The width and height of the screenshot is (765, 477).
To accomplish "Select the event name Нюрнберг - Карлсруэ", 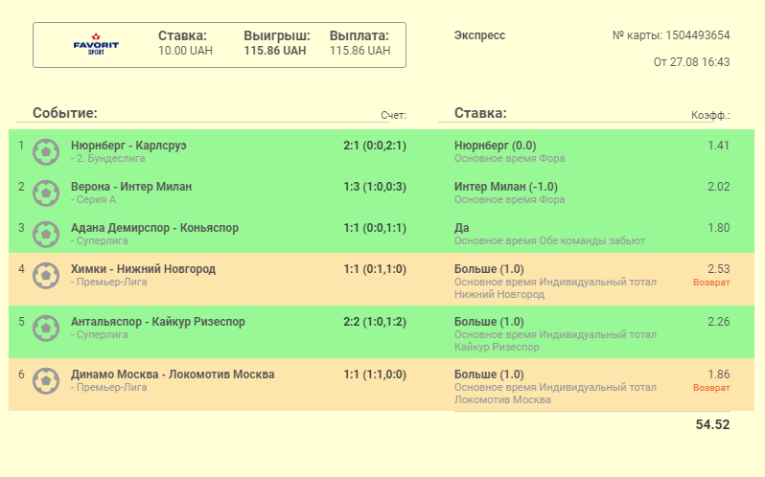I will click(x=128, y=146).
